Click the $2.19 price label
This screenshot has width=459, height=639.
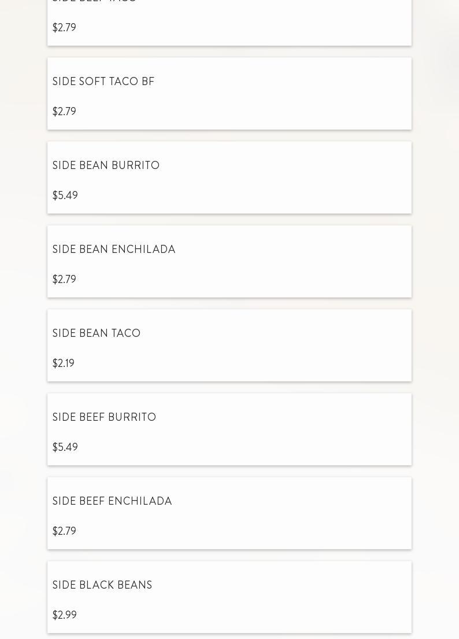pos(64,363)
